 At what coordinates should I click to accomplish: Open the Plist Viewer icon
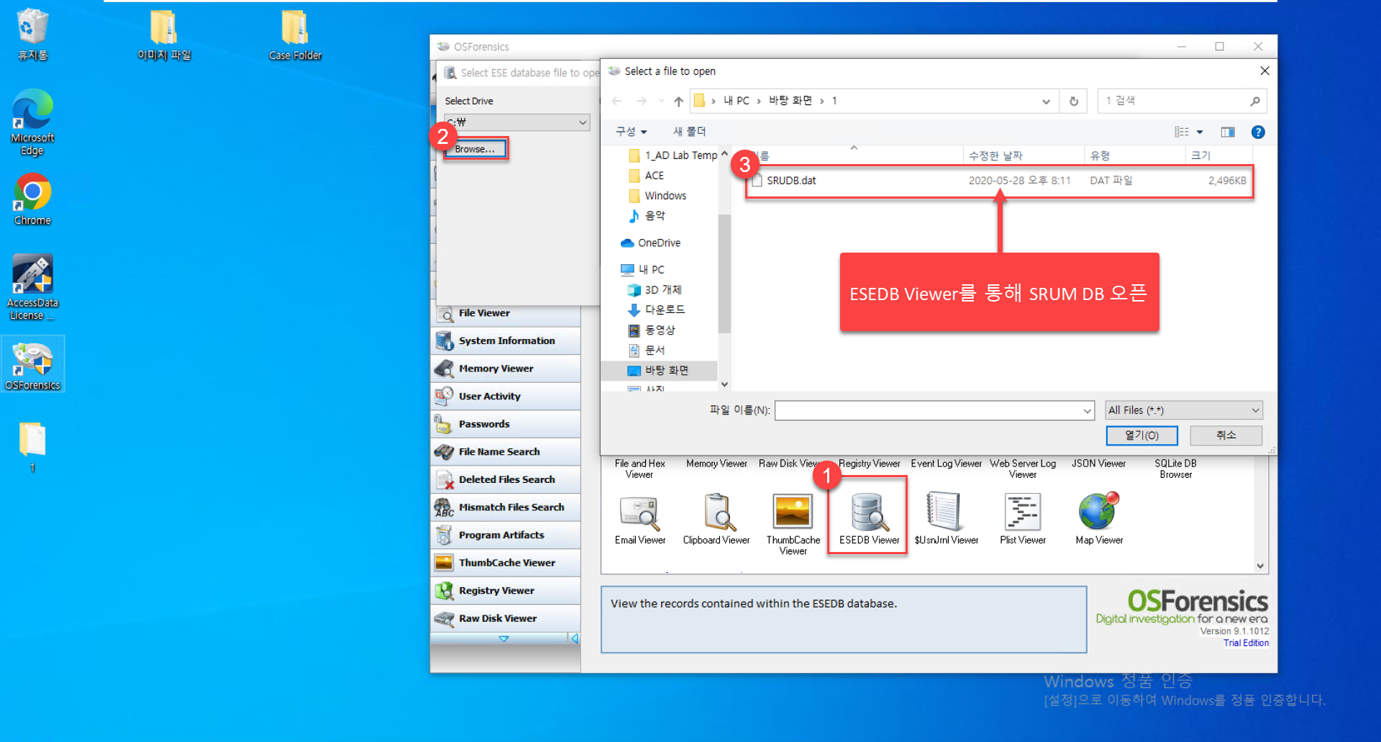click(x=1022, y=512)
